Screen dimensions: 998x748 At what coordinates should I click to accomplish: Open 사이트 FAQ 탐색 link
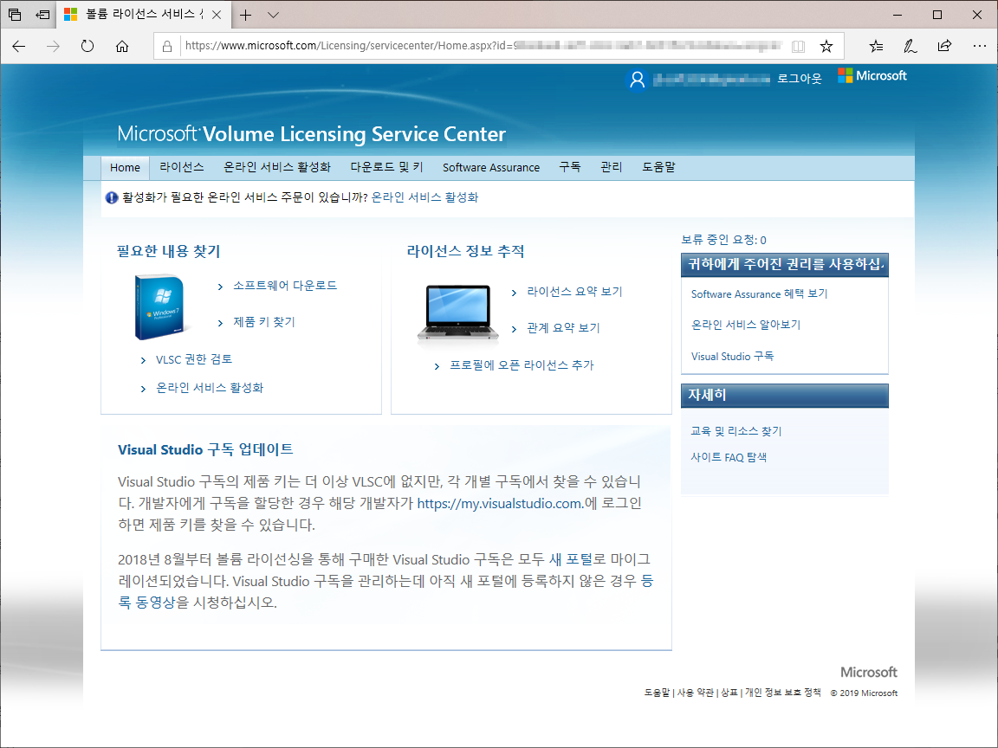729,457
